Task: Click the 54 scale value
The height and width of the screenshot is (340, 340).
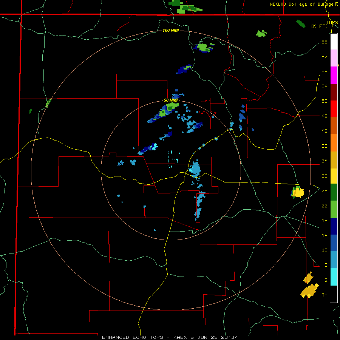Action: tap(325, 86)
